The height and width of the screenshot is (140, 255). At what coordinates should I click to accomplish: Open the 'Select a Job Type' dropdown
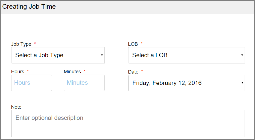click(55, 55)
